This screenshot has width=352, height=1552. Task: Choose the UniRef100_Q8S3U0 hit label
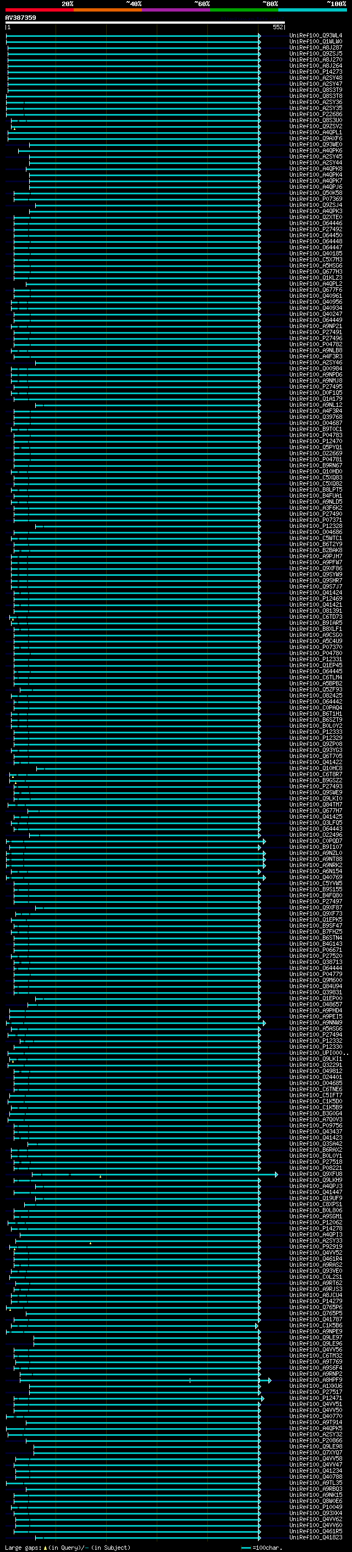click(316, 120)
